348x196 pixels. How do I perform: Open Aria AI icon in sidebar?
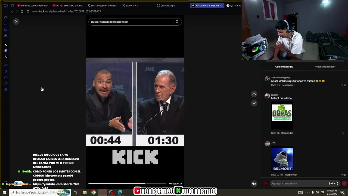(6, 45)
